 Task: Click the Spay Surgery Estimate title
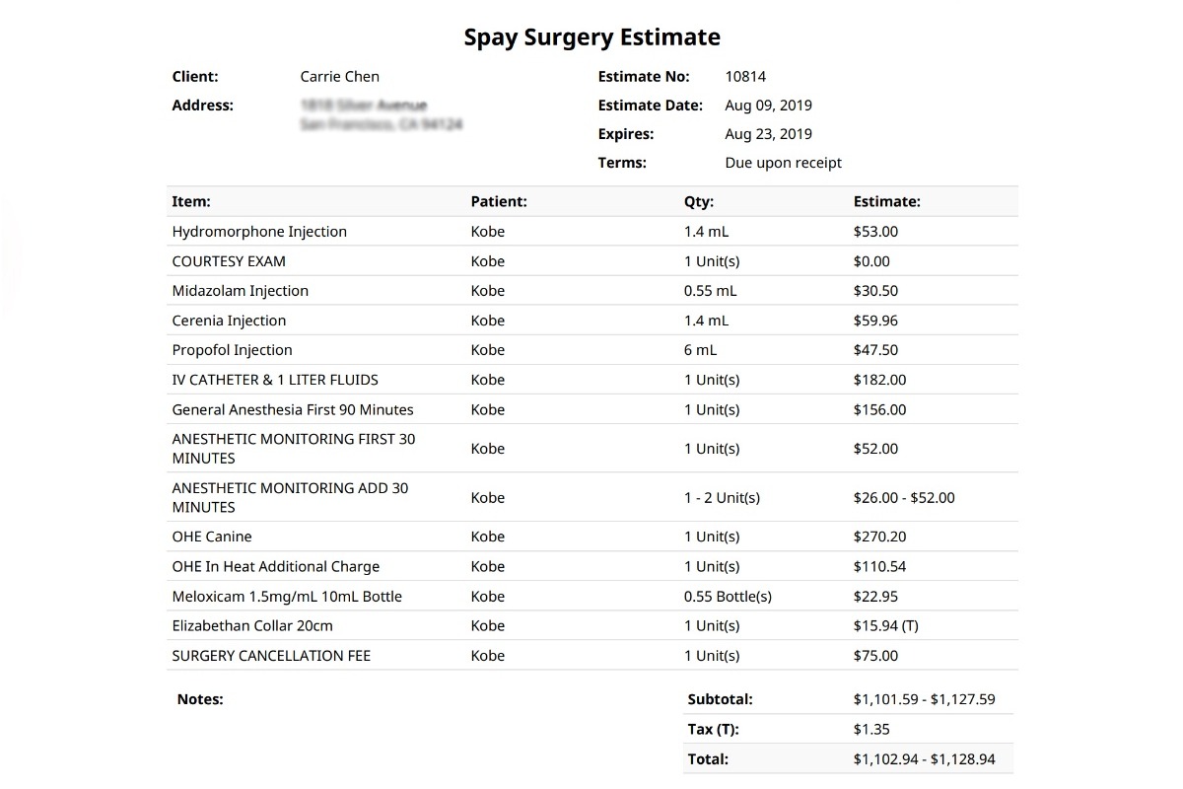[591, 37]
